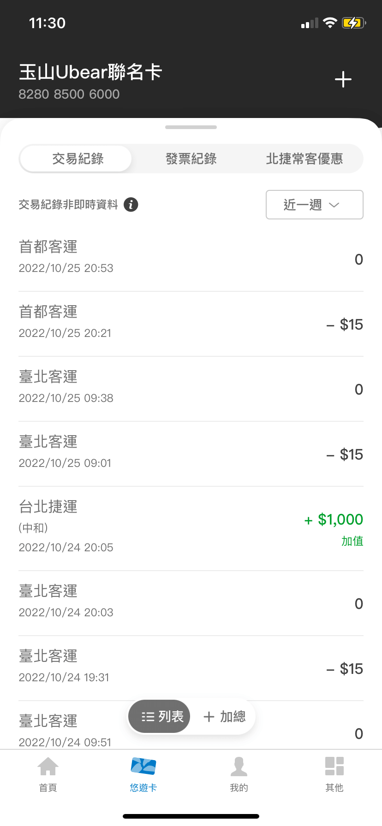Tap the battery charging icon

[x=353, y=23]
